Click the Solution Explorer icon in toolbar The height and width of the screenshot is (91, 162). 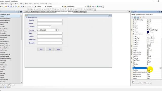point(88,7)
